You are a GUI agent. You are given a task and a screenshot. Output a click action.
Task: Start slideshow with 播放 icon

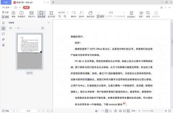[14, 14]
